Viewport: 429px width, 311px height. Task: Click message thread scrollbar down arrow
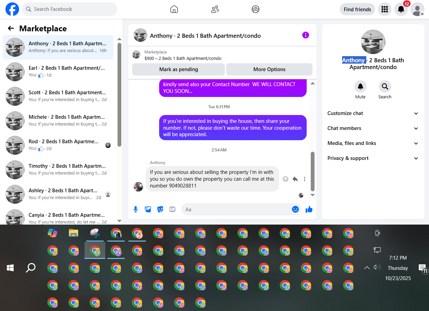(312, 195)
